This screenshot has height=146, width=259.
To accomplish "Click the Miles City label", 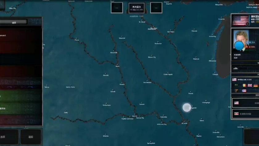I will point(12,8).
